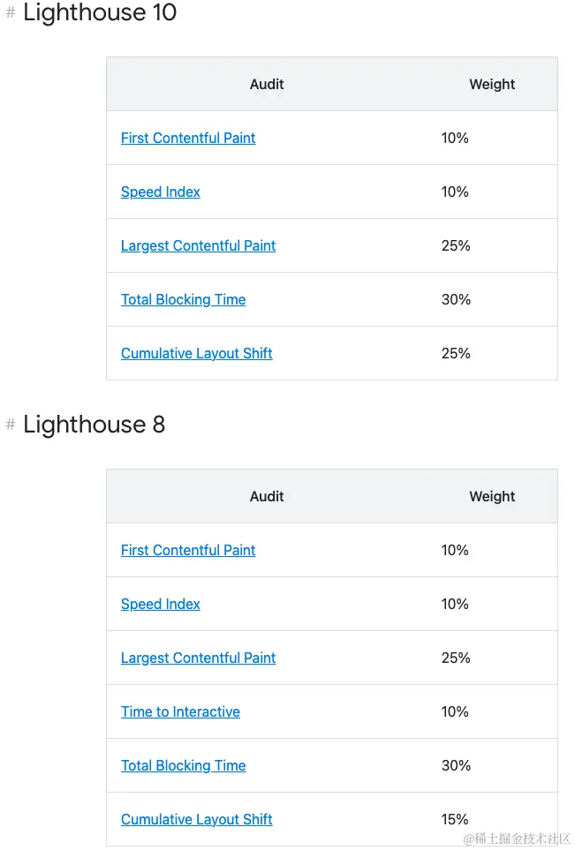575x850 pixels.
Task: Click the Audit column header in Lighthouse 10 table
Action: point(267,85)
